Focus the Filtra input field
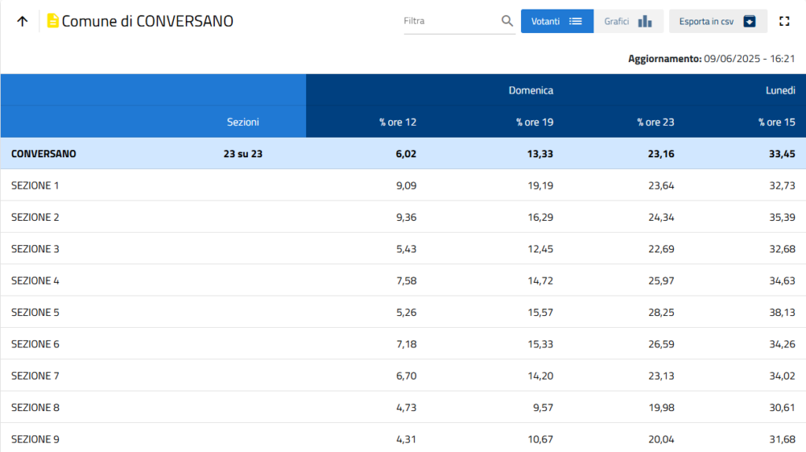This screenshot has height=452, width=806. coord(449,21)
